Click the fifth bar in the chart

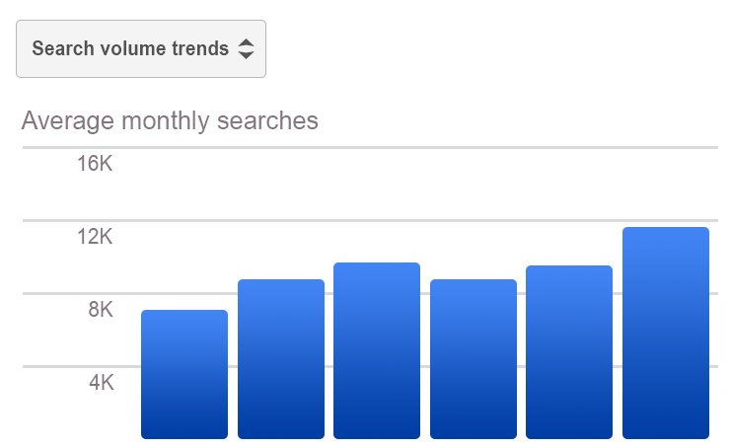(x=569, y=353)
